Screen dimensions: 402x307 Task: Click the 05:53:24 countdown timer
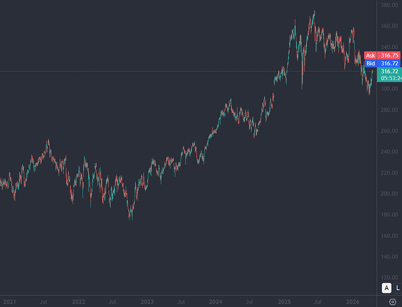tap(391, 78)
